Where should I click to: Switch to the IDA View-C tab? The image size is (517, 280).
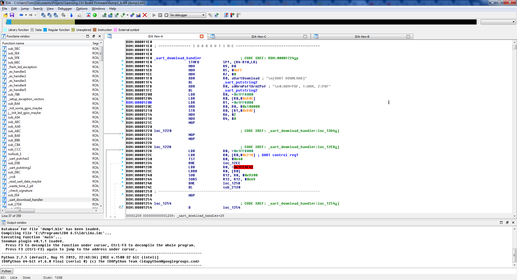click(x=258, y=37)
